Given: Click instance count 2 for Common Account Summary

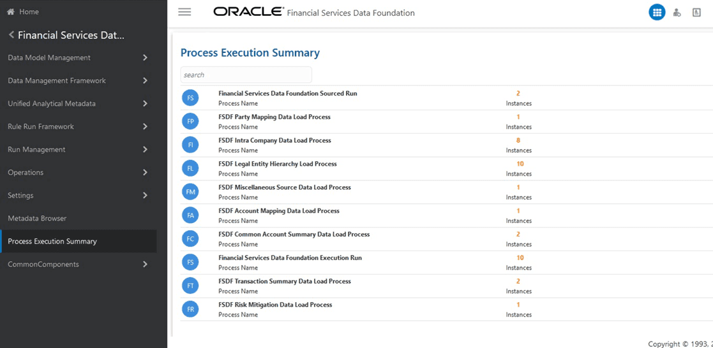Looking at the screenshot, I should 518,235.
